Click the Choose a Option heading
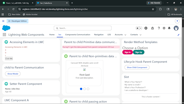Screen dimensions: 184x104 (135, 48)
